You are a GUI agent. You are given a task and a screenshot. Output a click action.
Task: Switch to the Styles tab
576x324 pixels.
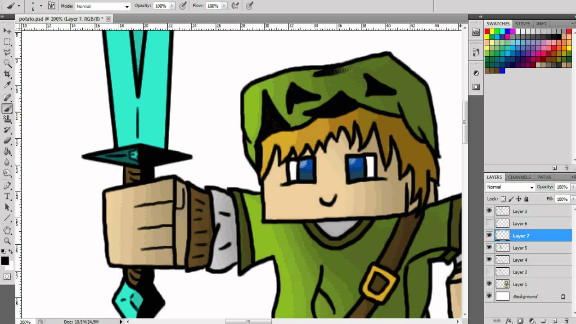[x=522, y=23]
